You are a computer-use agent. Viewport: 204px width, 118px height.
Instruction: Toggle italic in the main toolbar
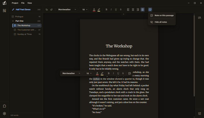111,9
